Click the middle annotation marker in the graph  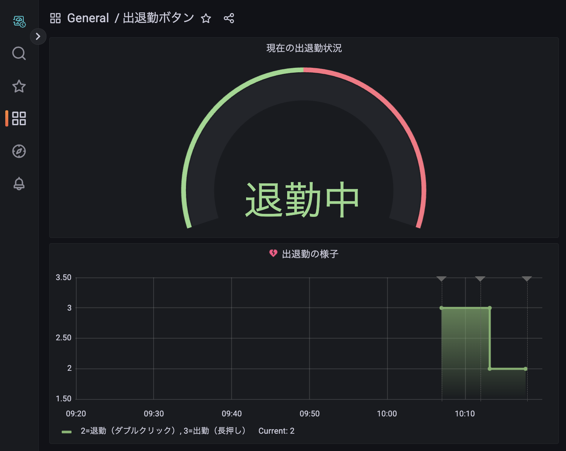click(x=480, y=279)
